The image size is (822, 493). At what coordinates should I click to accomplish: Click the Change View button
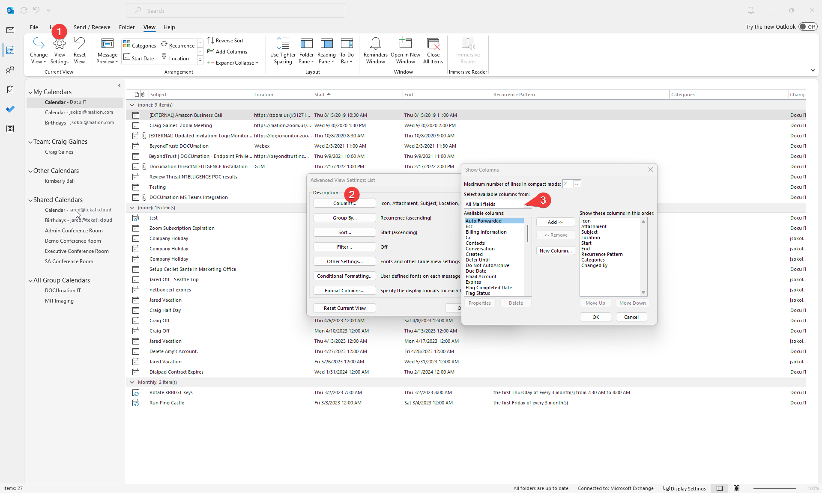(x=39, y=51)
